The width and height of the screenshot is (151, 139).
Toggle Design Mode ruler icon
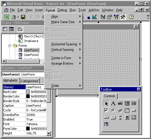(x=95, y=17)
